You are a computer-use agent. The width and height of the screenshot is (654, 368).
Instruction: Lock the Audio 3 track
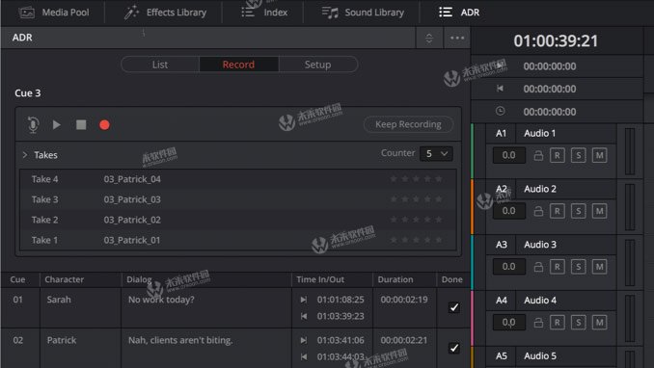538,267
